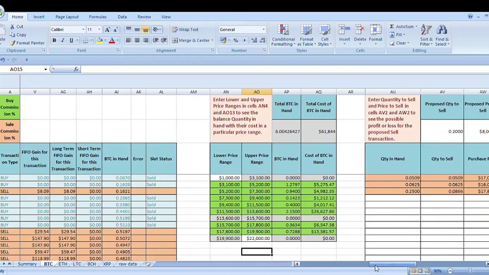Open the Fill dropdown in Editing
The width and height of the screenshot is (489, 275).
click(397, 35)
